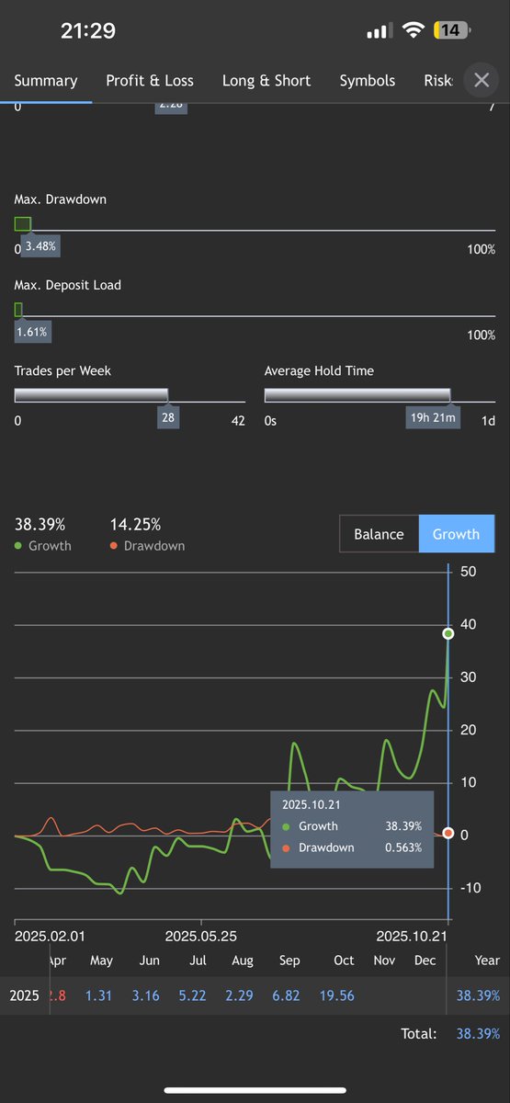Click the 2025.10.21 axis date label
Viewport: 510px width, 1103px height.
(414, 936)
